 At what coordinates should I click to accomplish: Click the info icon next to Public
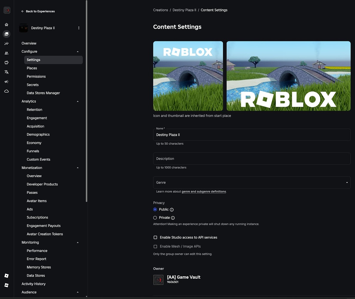click(172, 210)
